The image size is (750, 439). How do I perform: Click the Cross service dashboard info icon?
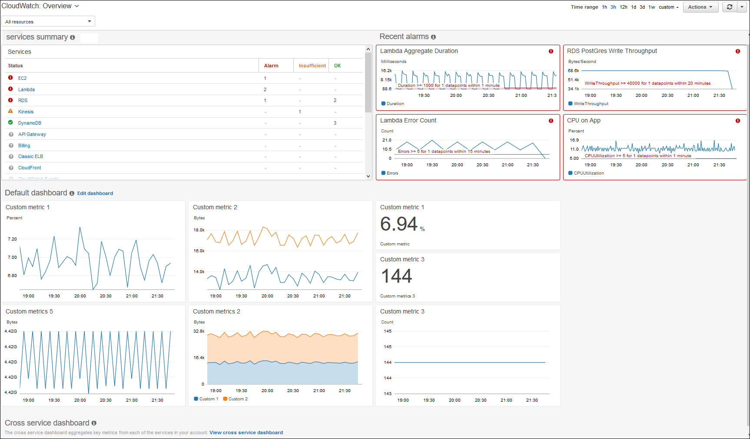click(94, 423)
